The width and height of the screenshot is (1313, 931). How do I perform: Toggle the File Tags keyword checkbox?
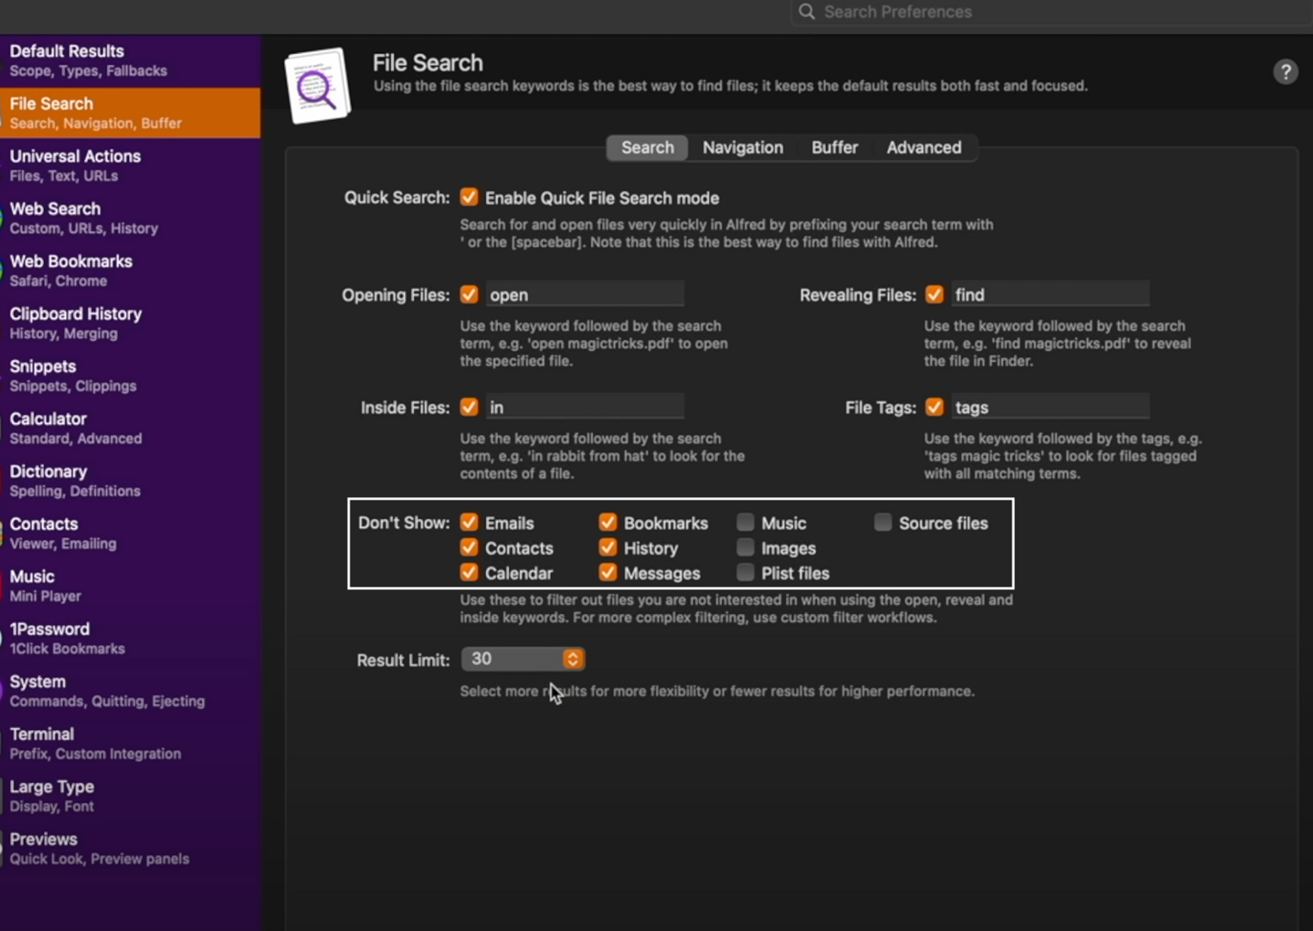934,407
